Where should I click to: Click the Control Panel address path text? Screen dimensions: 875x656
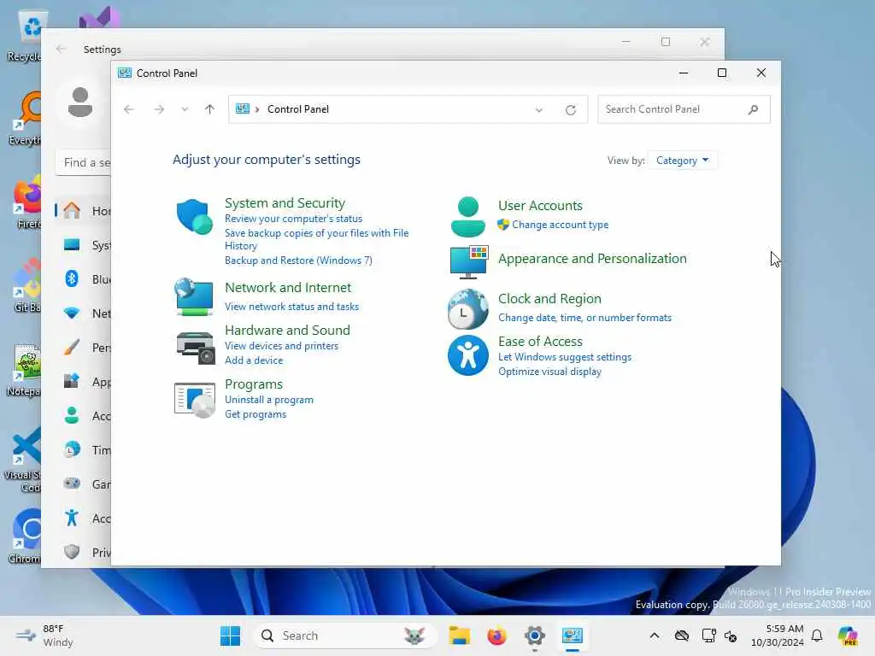tap(298, 109)
